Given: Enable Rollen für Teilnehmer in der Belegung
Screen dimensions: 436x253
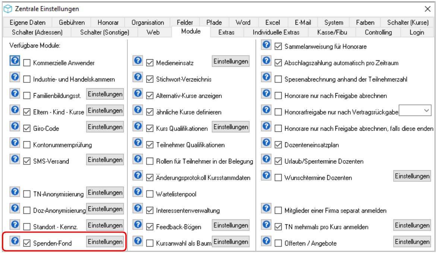Looking at the screenshot, I should tap(150, 161).
